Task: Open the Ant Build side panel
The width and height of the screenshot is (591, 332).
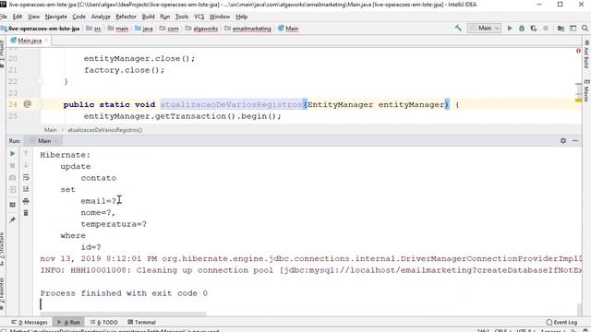Action: pos(586,54)
